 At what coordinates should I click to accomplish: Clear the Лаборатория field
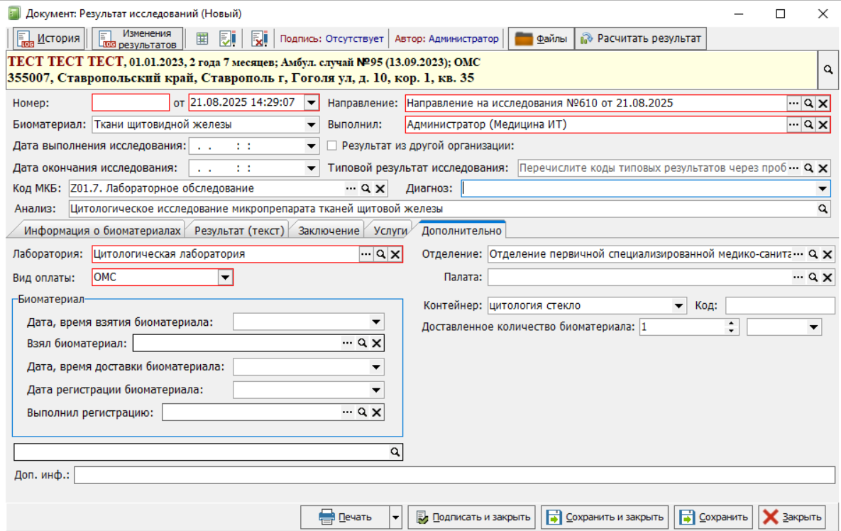pos(395,254)
